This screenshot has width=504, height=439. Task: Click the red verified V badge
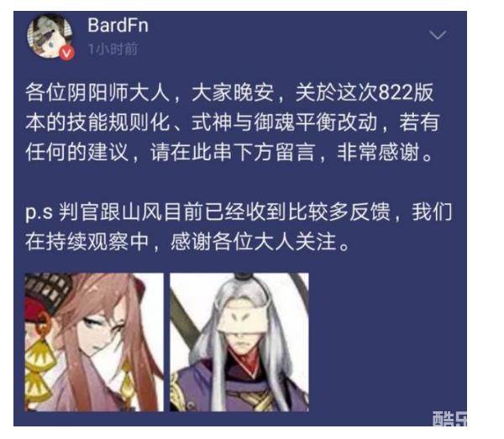67,53
